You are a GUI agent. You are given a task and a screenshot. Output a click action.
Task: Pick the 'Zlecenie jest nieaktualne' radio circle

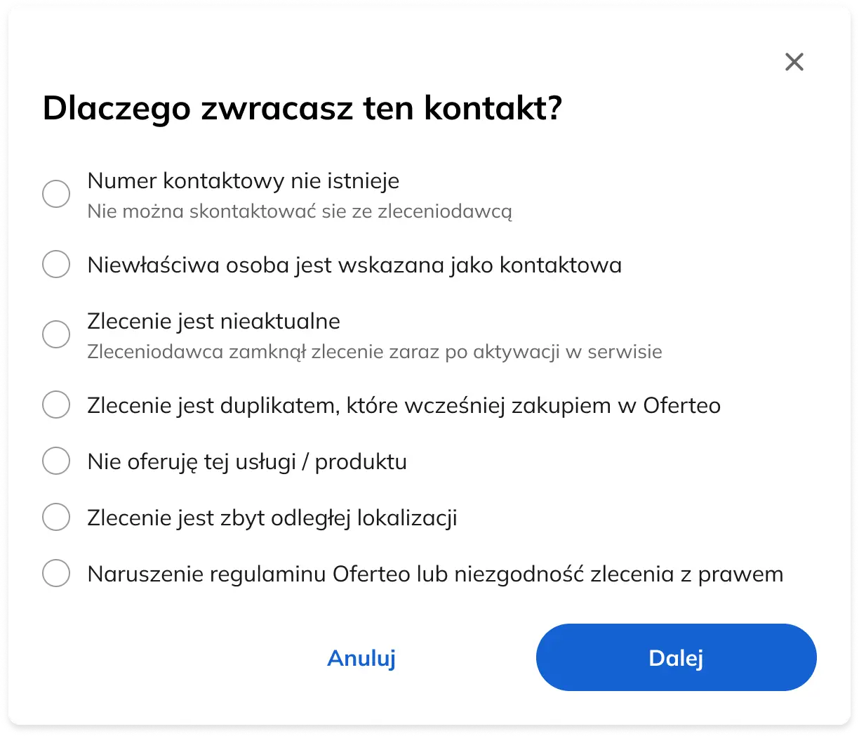pyautogui.click(x=56, y=334)
